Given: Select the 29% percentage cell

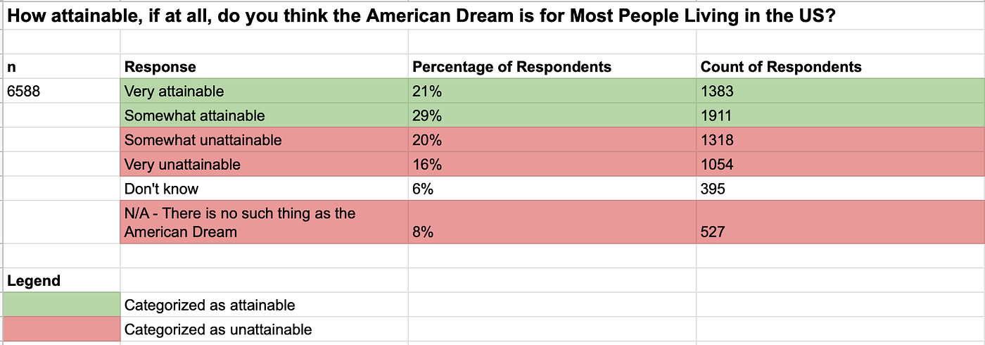Looking at the screenshot, I should (x=552, y=115).
